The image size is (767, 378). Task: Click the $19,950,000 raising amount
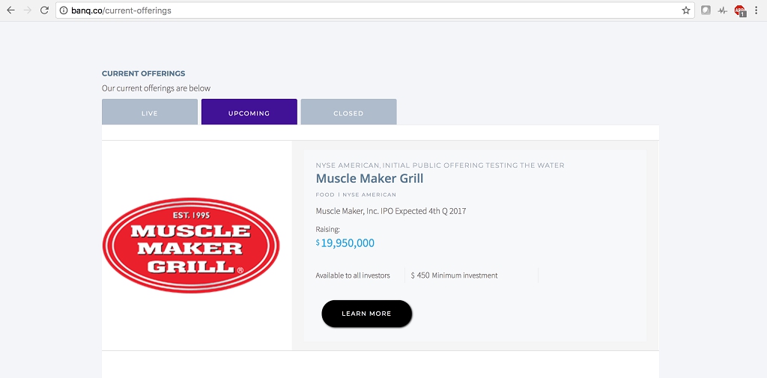click(x=348, y=243)
